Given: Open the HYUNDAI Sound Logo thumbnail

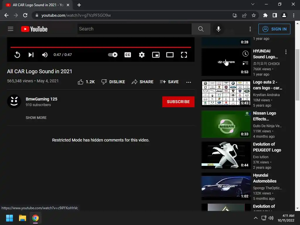Looking at the screenshot, I should tap(226, 62).
